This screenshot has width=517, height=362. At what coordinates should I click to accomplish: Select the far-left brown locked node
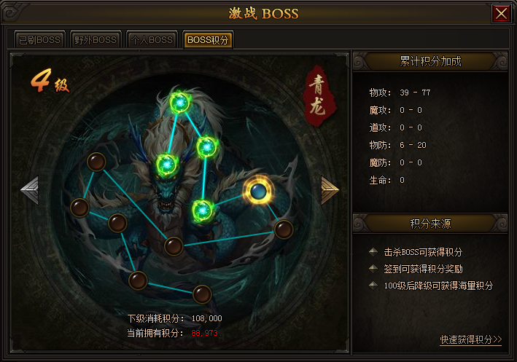click(79, 208)
